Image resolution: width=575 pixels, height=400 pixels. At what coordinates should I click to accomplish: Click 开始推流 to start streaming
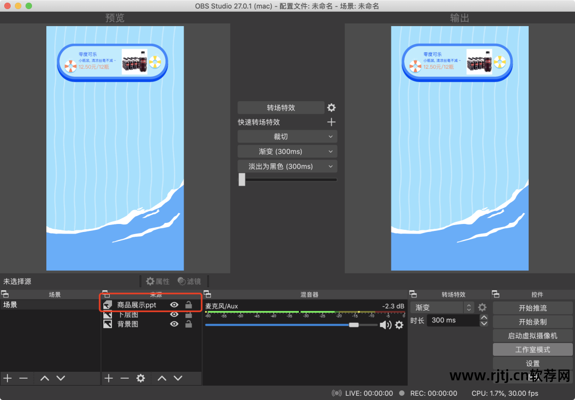click(x=532, y=308)
